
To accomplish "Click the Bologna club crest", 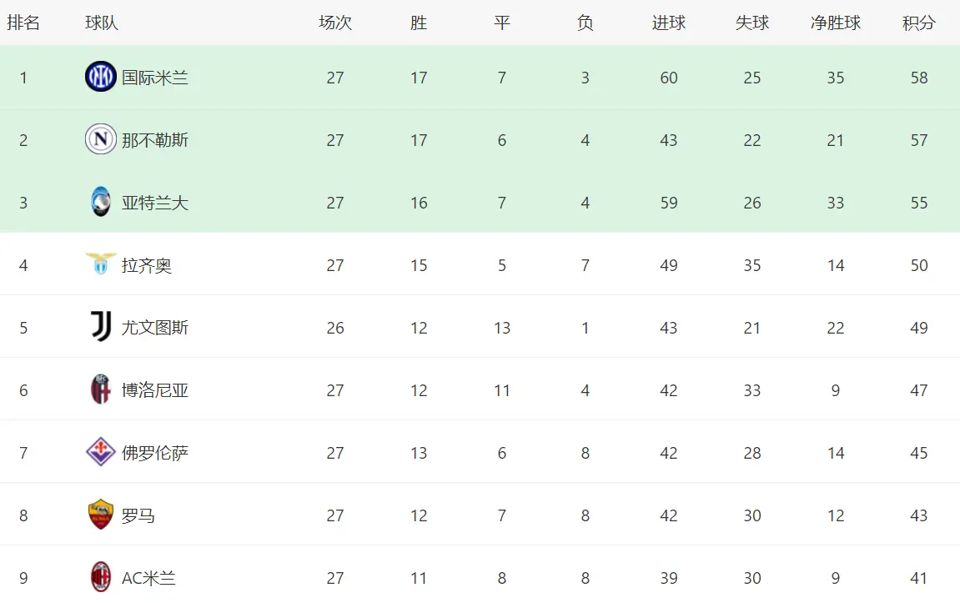I will point(101,389).
